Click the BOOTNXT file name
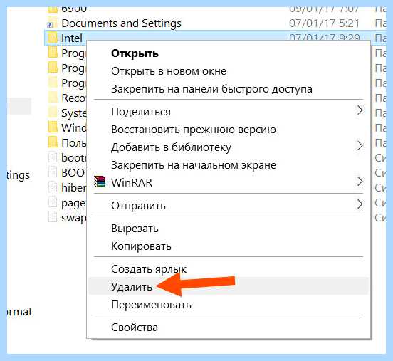 point(74,173)
